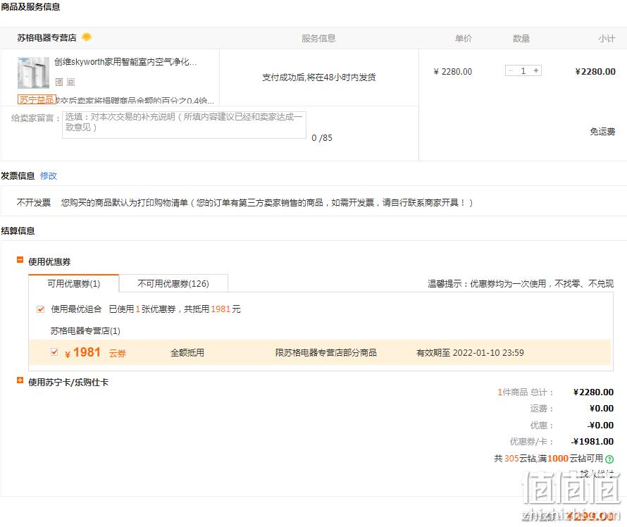Viewport: 627px width, 527px height.
Task: Click the 支付成功后,将在48小时内发货 notice
Action: click(x=318, y=77)
